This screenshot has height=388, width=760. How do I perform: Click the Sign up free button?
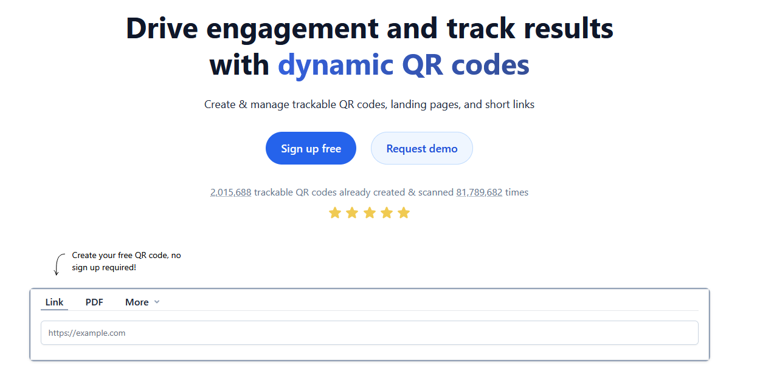coord(311,148)
